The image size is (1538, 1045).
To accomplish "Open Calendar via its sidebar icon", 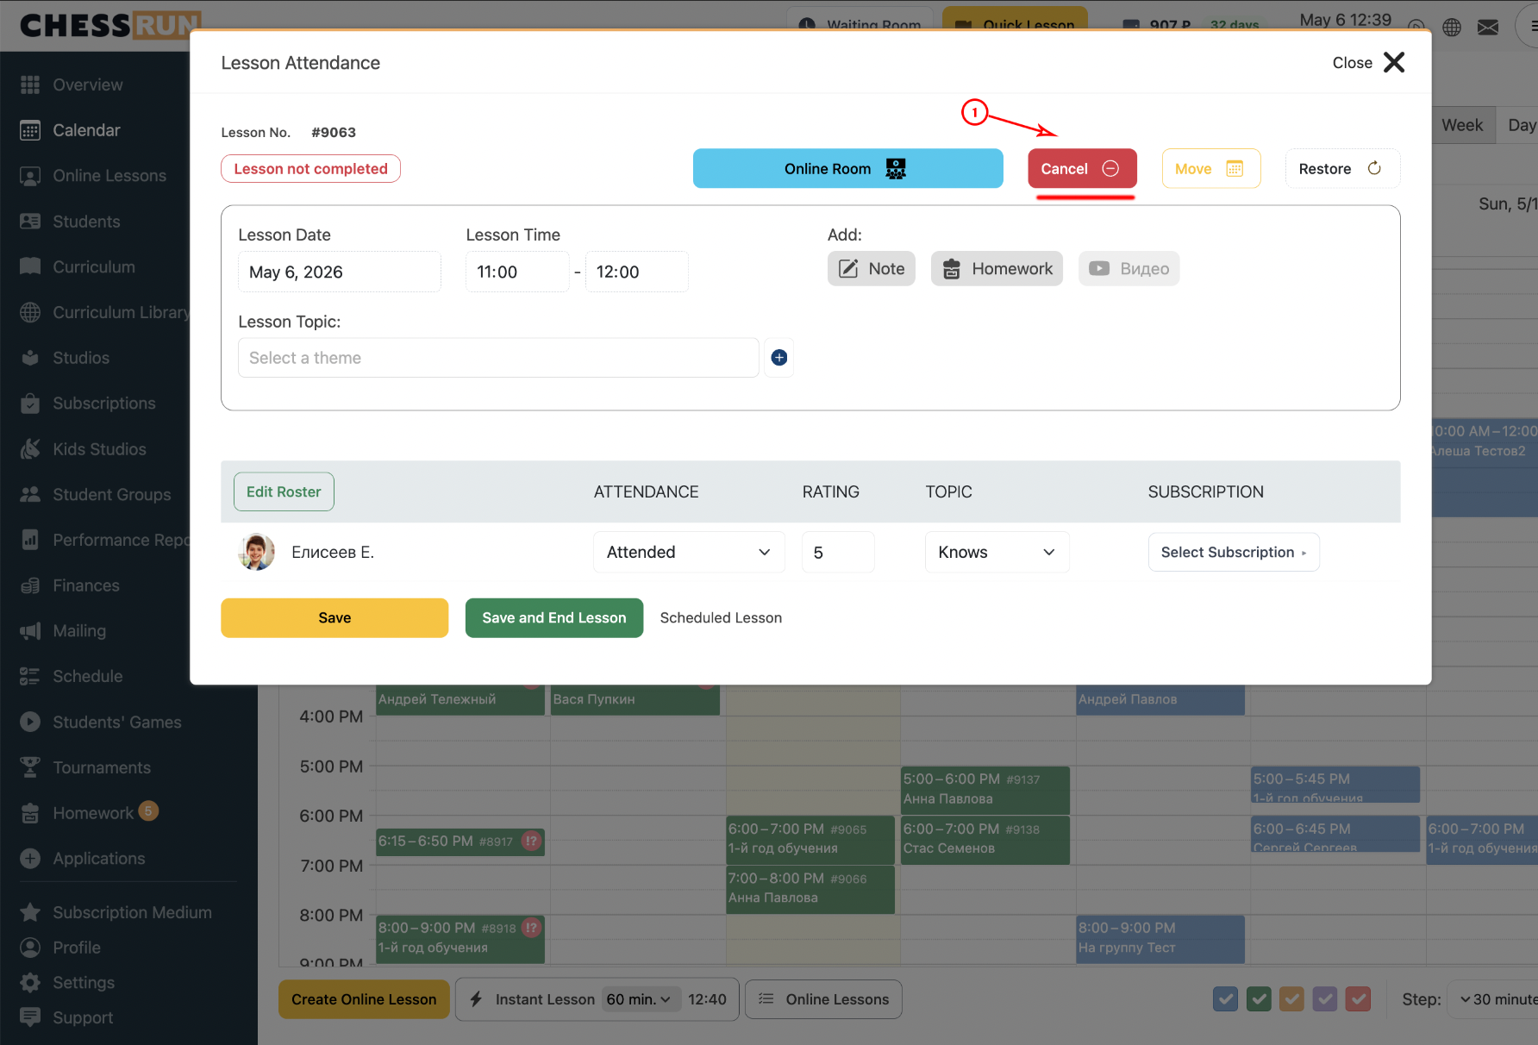I will point(30,130).
